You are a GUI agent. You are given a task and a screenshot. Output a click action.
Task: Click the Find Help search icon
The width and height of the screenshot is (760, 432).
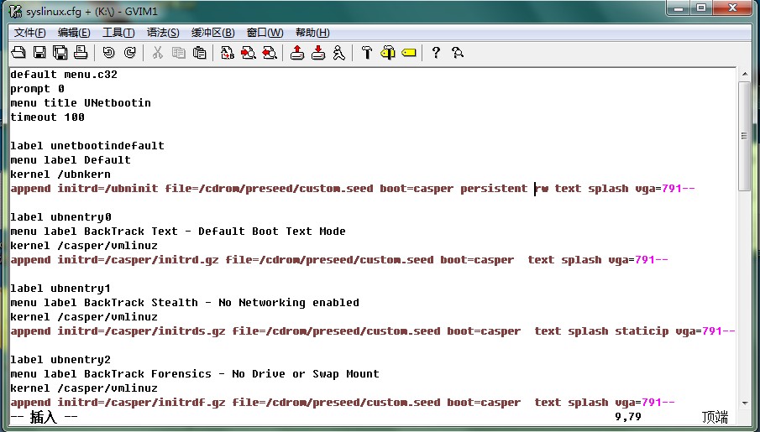[457, 52]
